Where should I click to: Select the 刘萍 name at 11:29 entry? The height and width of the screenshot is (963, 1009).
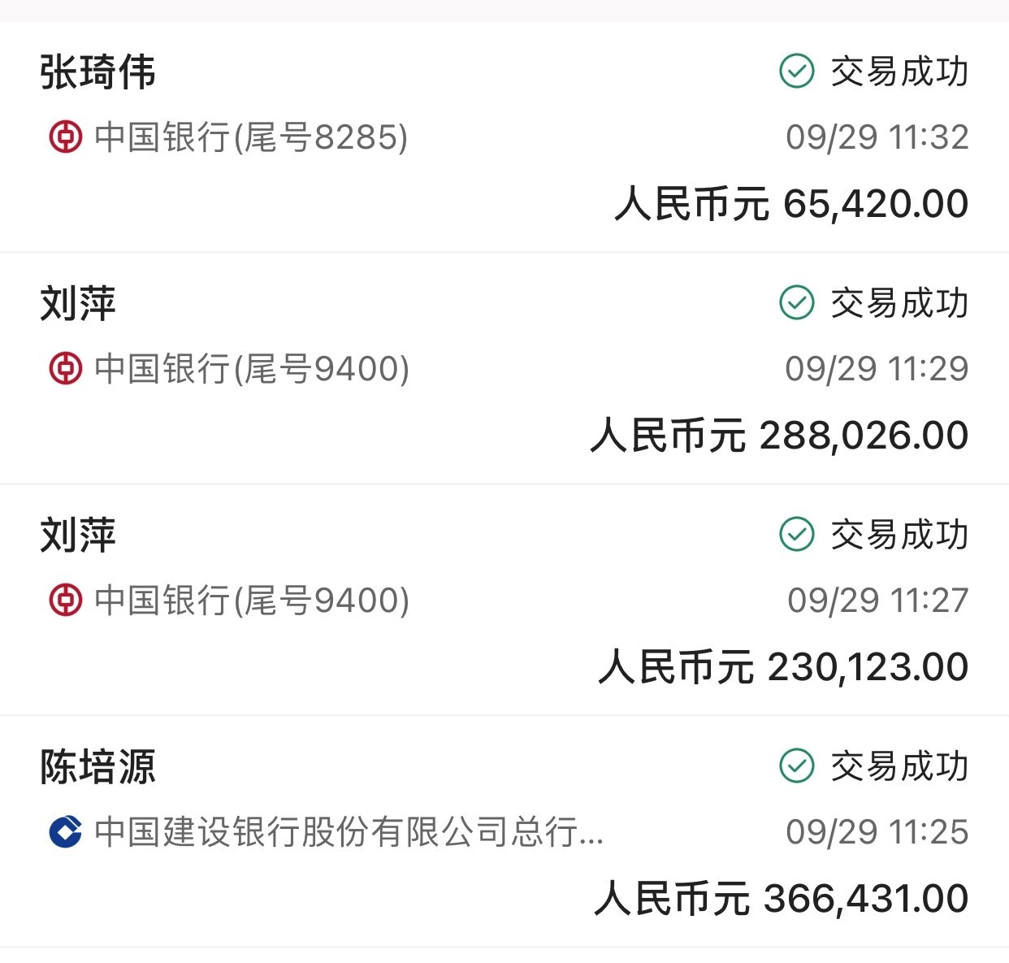[78, 303]
